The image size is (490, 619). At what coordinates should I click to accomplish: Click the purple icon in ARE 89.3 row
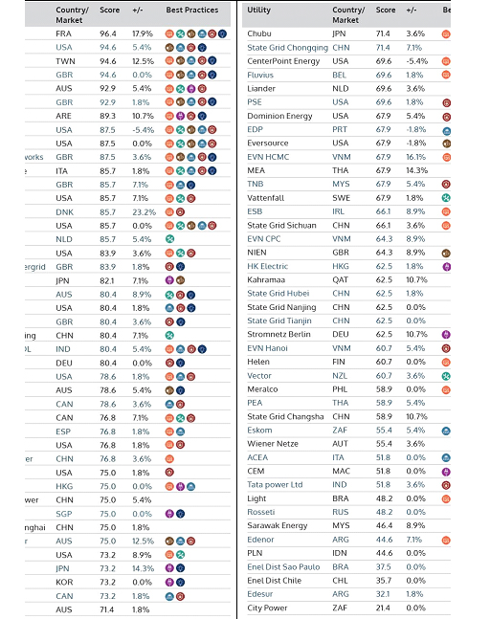tap(180, 116)
